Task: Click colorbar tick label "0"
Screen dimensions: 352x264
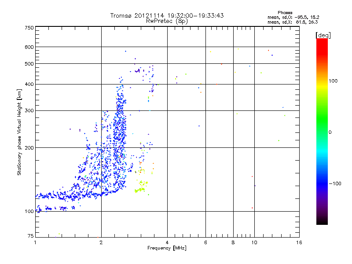Action: (x=330, y=132)
